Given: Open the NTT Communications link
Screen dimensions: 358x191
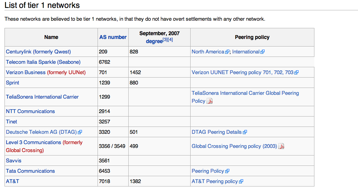Looking at the screenshot, I should point(30,111).
